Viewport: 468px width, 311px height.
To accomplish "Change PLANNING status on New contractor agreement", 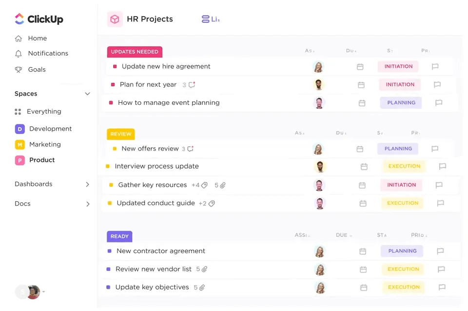I will [402, 251].
